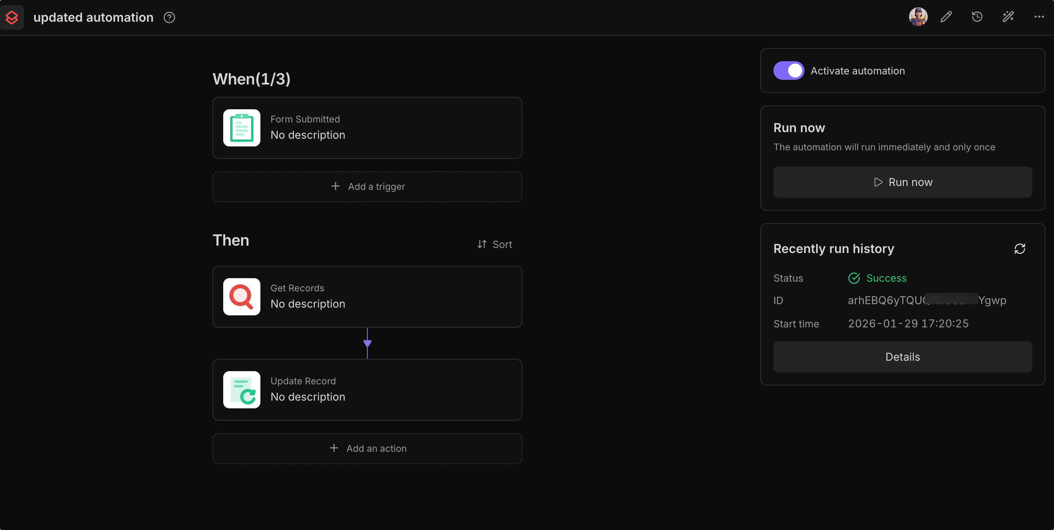This screenshot has width=1054, height=530.
Task: Toggle the Activate automation switch
Action: pos(788,71)
